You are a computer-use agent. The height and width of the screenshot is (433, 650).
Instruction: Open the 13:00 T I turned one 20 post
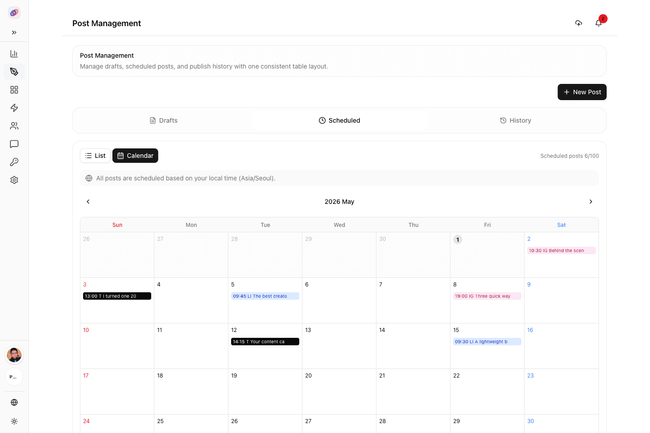click(x=117, y=296)
